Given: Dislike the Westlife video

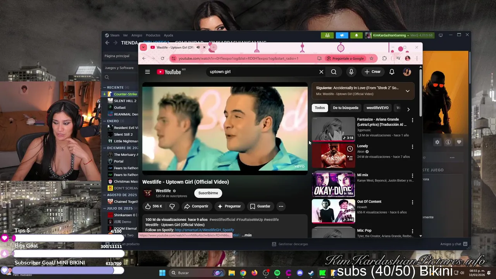Looking at the screenshot, I should click(172, 206).
